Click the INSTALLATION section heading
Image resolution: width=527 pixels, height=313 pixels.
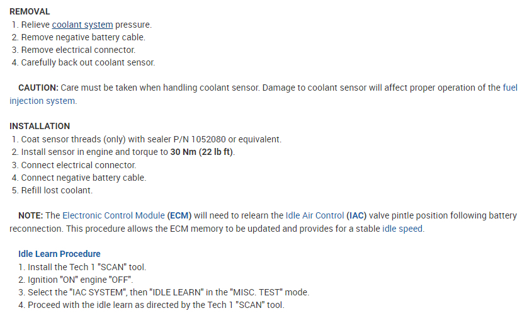tap(40, 126)
